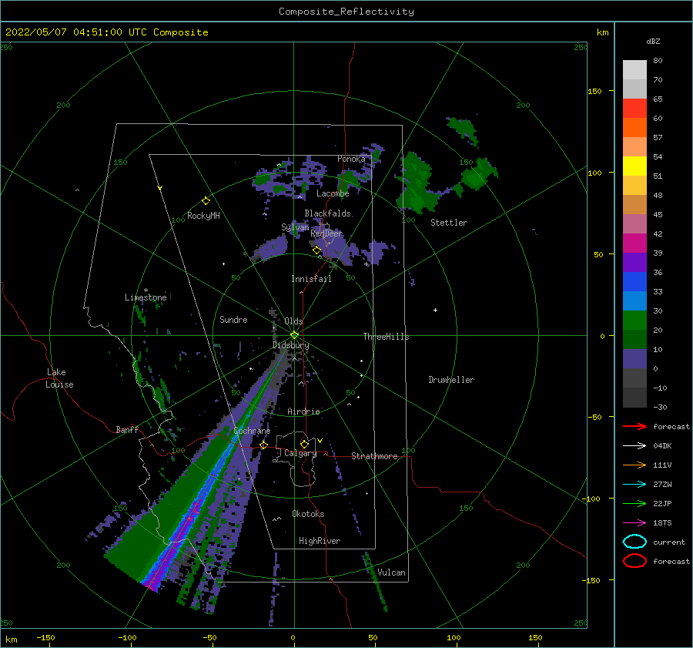Viewport: 693px width, 648px height.
Task: Select the magenta 39 dBZ color swatch
Action: tap(634, 243)
